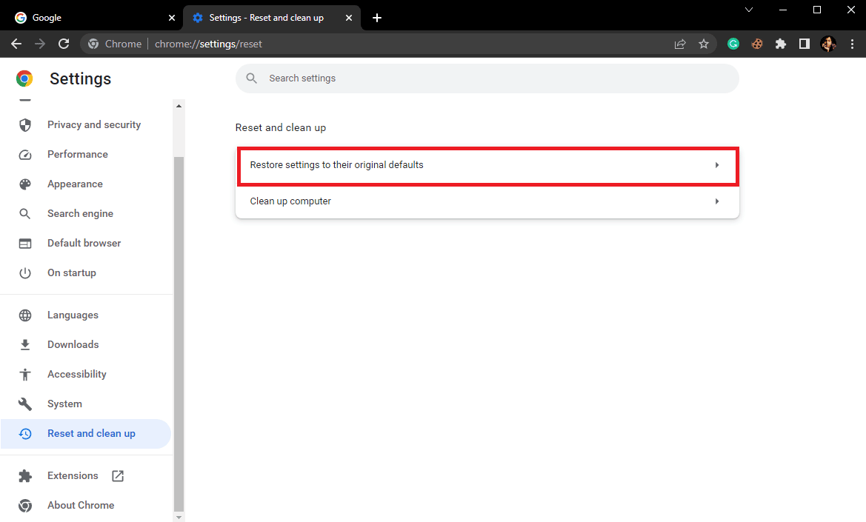Reload the current page

(64, 44)
